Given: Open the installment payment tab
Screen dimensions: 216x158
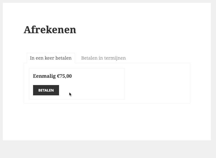Looking at the screenshot, I should (103, 58).
